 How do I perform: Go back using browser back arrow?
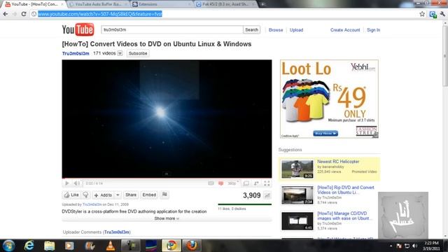(x=6, y=14)
